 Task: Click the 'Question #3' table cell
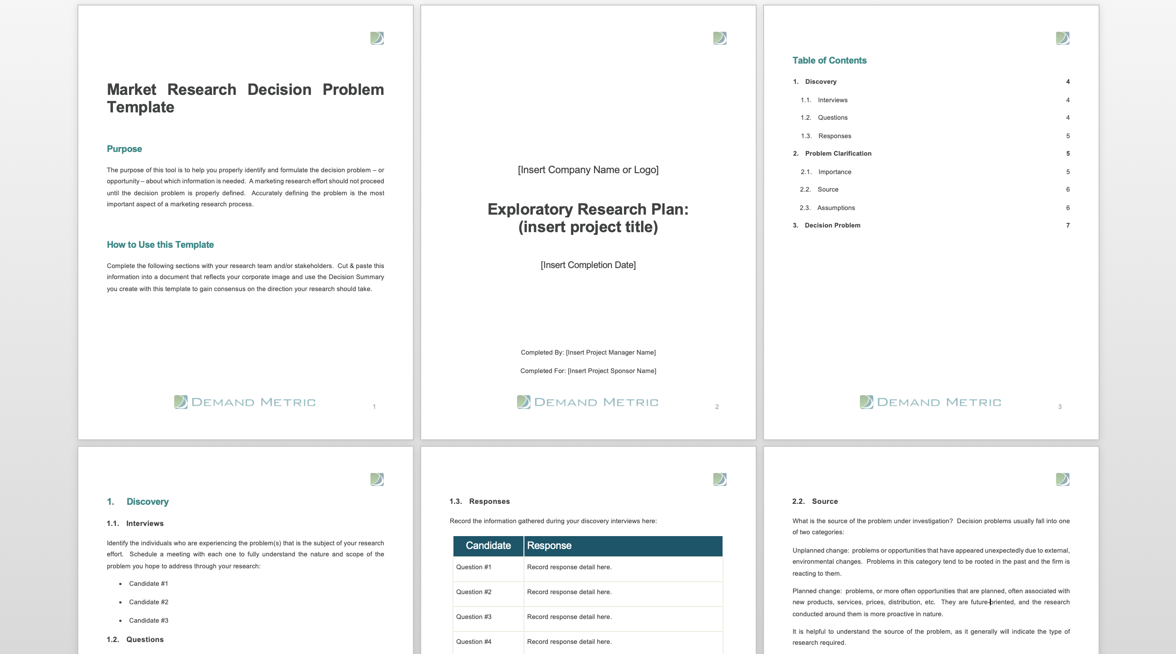coord(488,619)
